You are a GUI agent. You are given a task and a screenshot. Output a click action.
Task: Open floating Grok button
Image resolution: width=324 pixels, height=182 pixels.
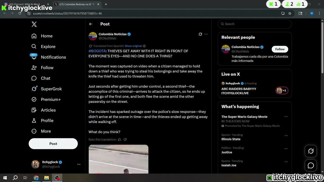(x=311, y=151)
